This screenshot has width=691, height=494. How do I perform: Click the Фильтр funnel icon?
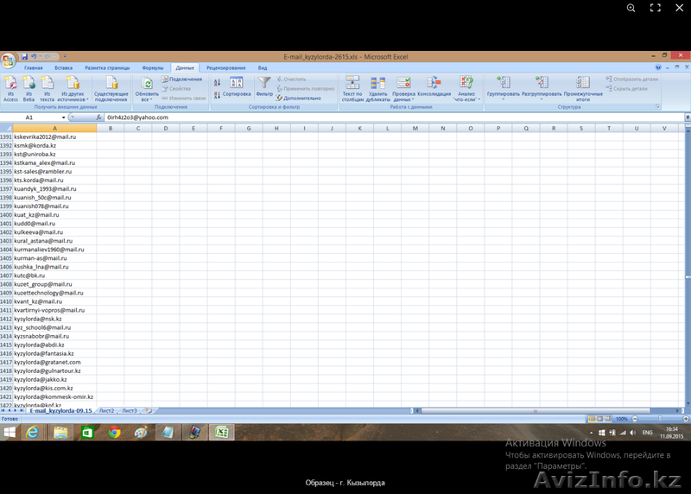pyautogui.click(x=264, y=87)
